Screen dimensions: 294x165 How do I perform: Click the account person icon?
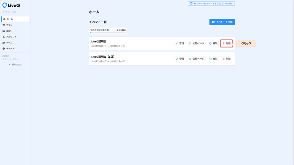(x=4, y=37)
